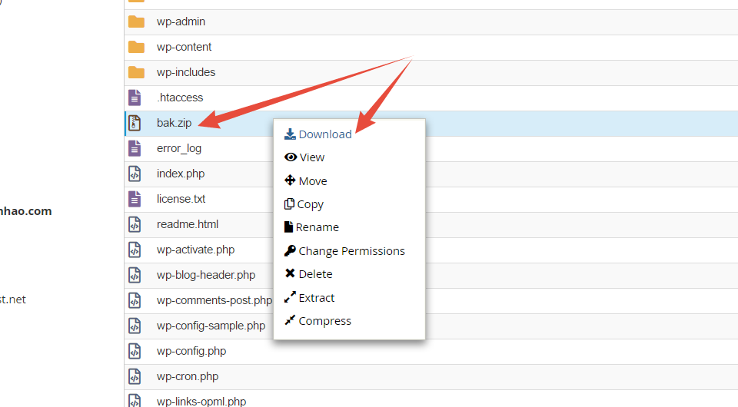Click the wp-content folder icon
The height and width of the screenshot is (407, 738).
point(136,47)
